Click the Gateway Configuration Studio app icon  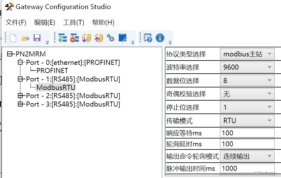tap(9, 7)
